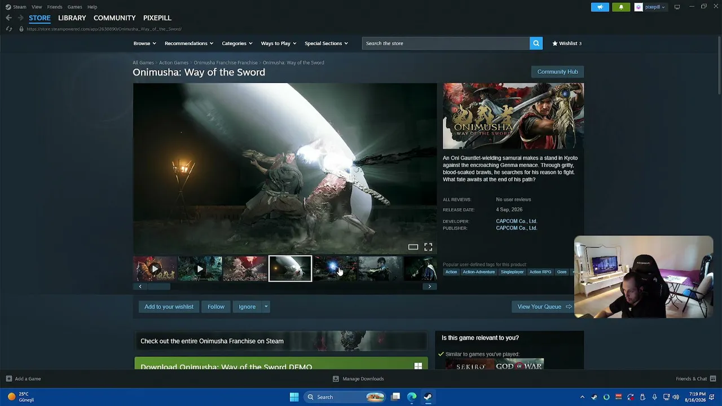Follow this game
This screenshot has width=722, height=406.
click(216, 307)
